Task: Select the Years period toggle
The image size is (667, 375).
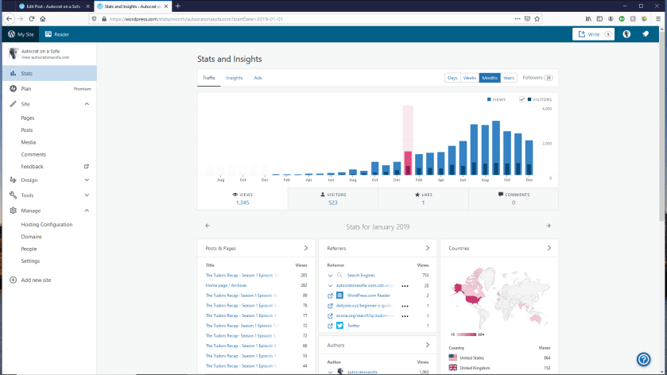Action: [509, 78]
